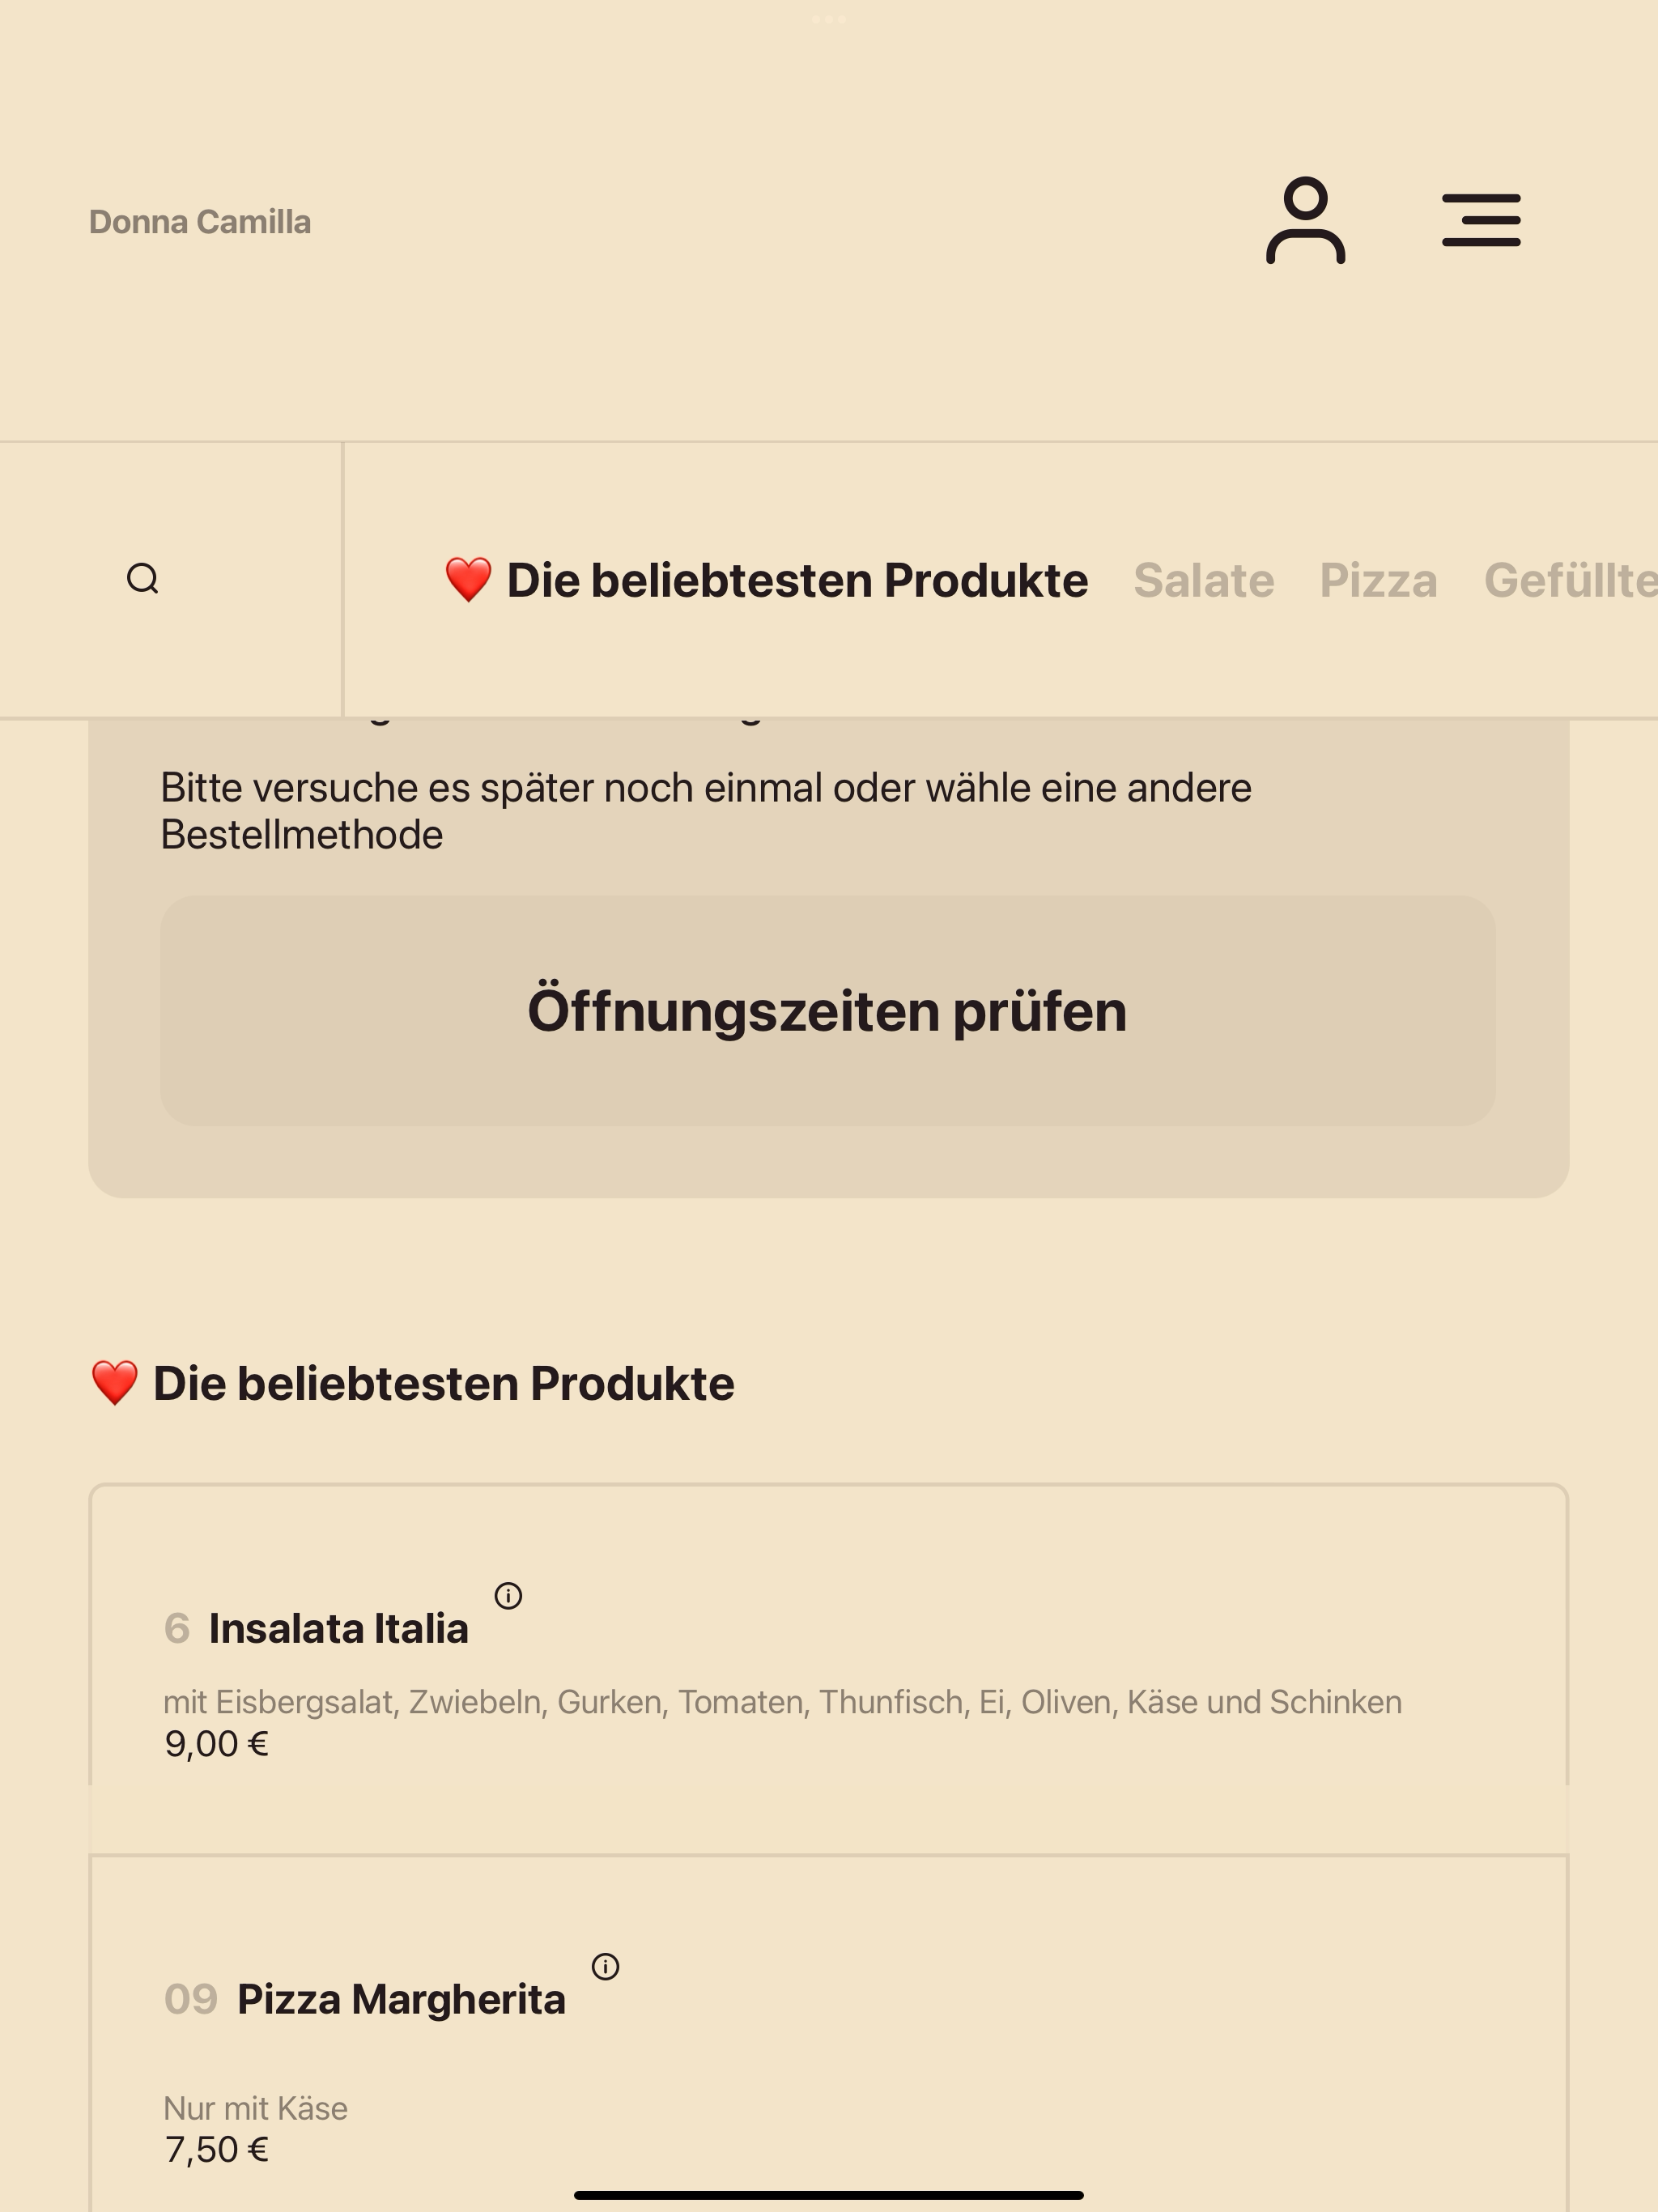Open the hamburger menu icon
Image resolution: width=1658 pixels, height=2212 pixels.
point(1481,221)
